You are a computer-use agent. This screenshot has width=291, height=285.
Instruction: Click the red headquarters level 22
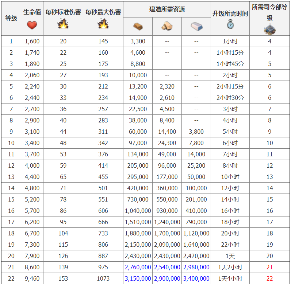coord(269,278)
